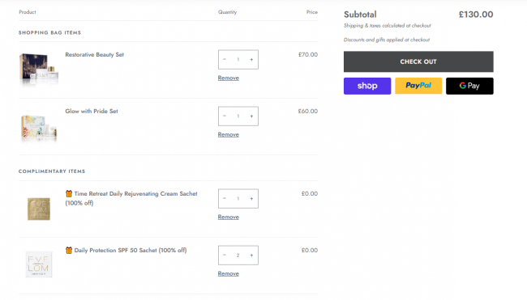Decrease Time Retreat Cream Sachet quantity
This screenshot has width=527, height=300.
pyautogui.click(x=225, y=199)
